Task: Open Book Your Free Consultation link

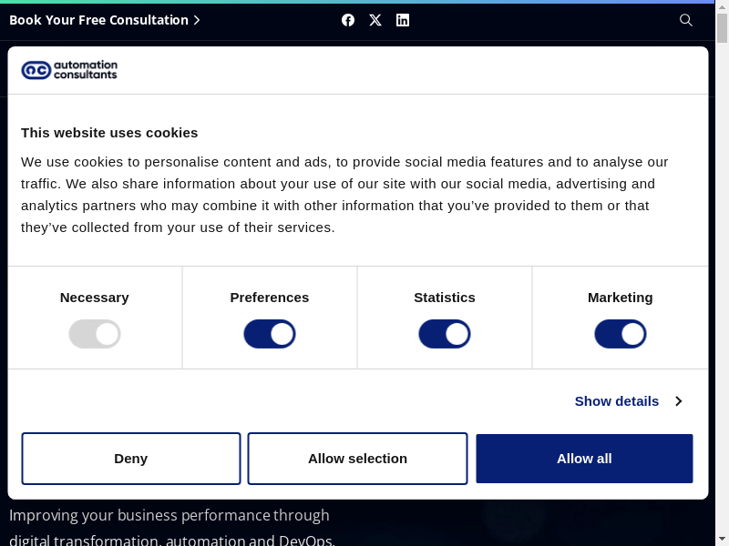Action: click(x=98, y=20)
